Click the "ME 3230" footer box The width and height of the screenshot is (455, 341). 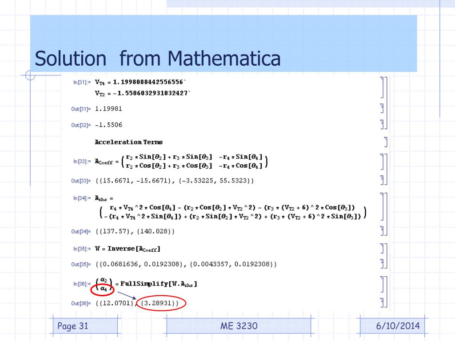pyautogui.click(x=239, y=326)
